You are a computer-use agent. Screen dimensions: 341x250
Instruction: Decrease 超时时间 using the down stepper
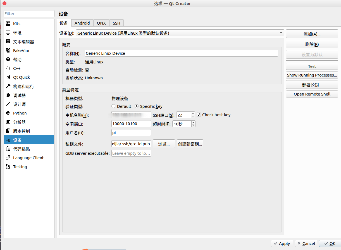pos(193,125)
